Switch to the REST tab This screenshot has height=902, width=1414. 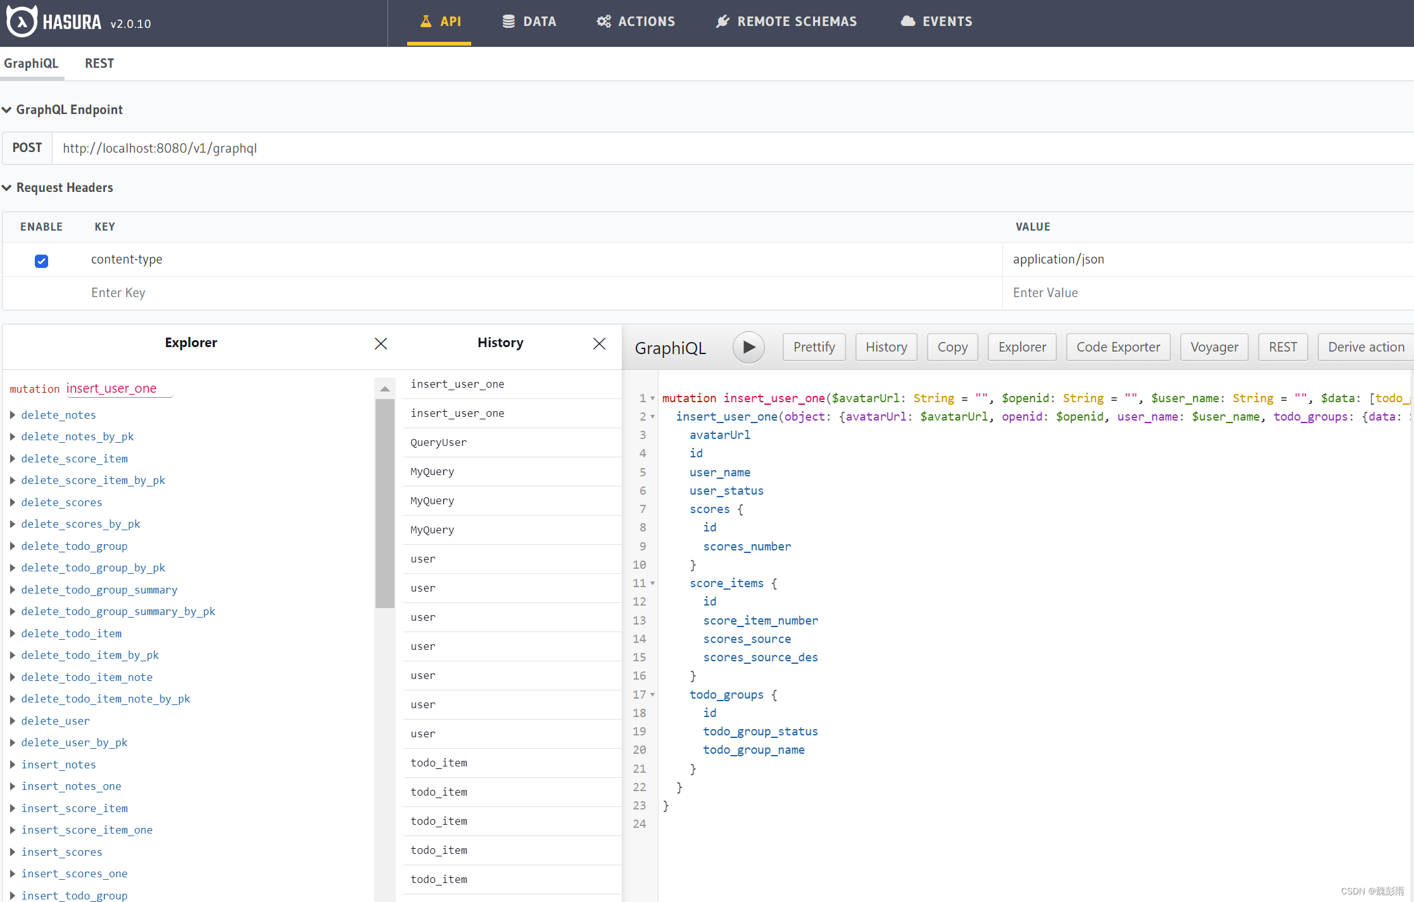click(99, 63)
